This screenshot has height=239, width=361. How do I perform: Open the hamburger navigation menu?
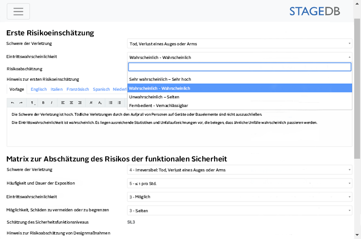pos(18,11)
